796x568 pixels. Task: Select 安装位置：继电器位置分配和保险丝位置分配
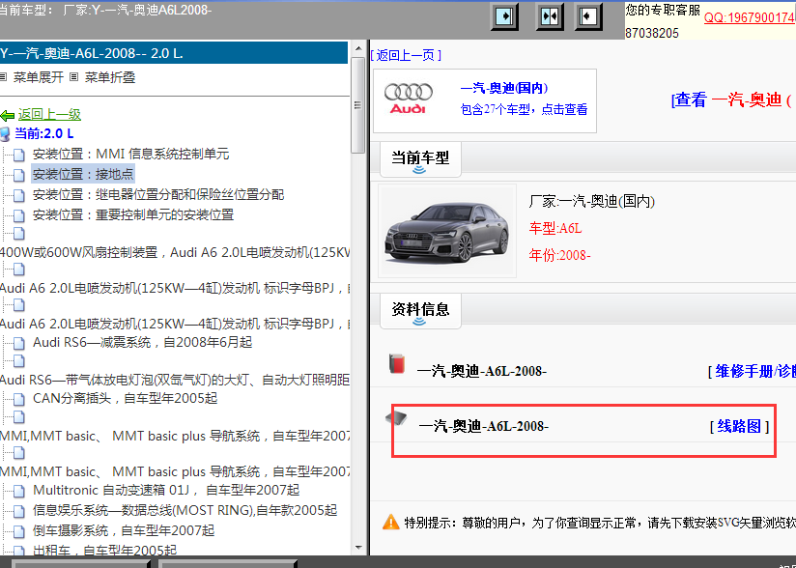click(158, 194)
